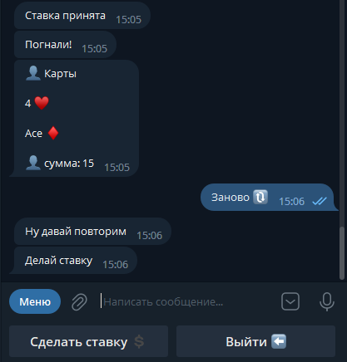
Task: Select the Погнали! message bubble
Action: point(65,45)
